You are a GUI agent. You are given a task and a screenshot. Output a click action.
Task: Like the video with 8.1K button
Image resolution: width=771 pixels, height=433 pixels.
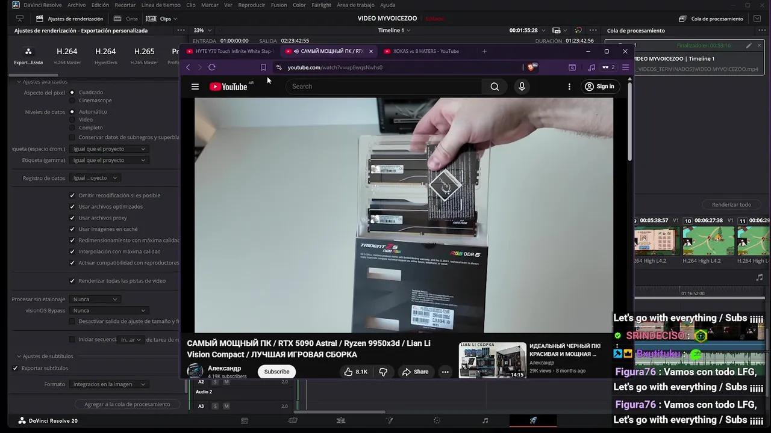pos(355,372)
